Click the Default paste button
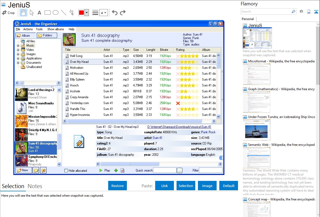 (229, 186)
